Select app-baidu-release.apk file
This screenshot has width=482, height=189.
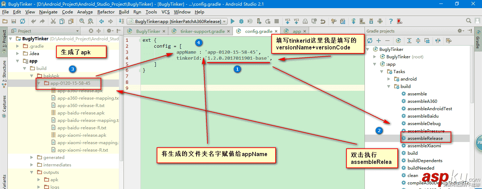point(81,113)
